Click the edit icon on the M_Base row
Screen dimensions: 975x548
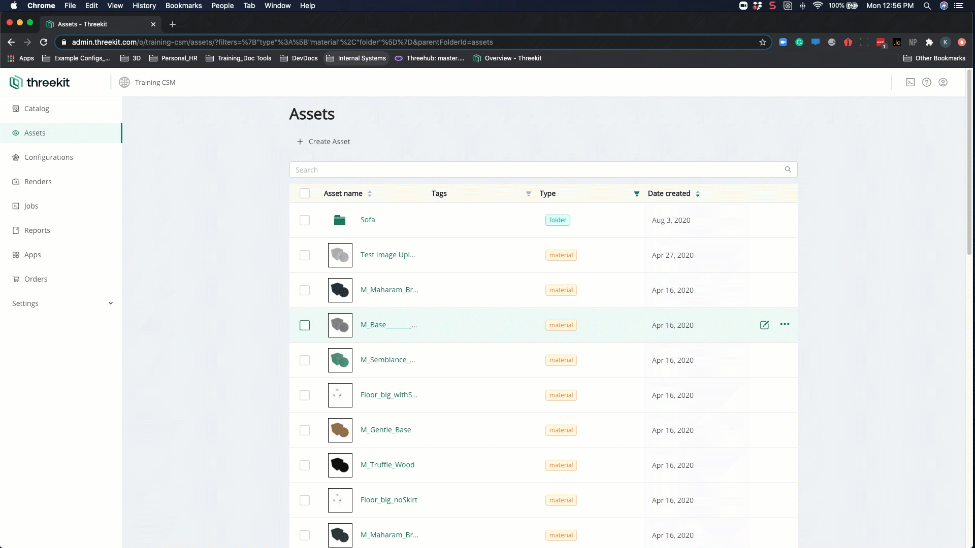(x=764, y=325)
